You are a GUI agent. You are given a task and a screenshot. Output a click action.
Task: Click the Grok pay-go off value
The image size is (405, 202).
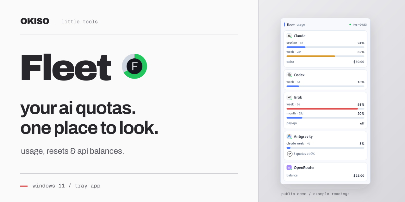362,123
